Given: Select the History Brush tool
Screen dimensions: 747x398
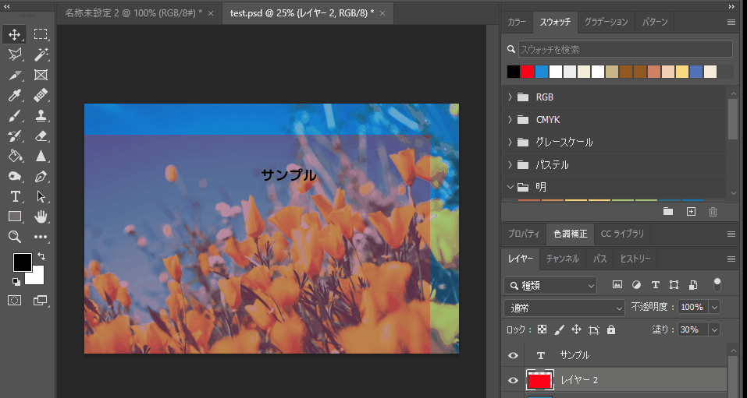Looking at the screenshot, I should coord(14,136).
